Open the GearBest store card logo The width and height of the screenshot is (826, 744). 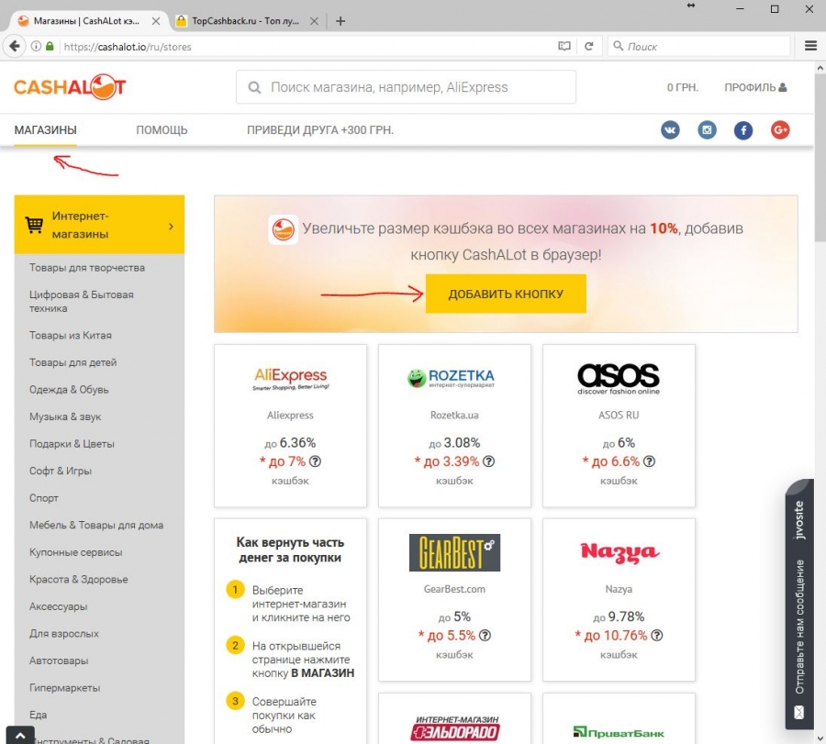pyautogui.click(x=454, y=552)
